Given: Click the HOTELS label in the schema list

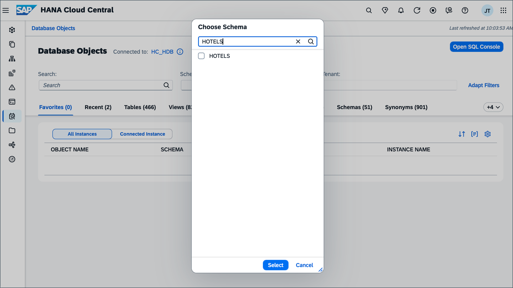Looking at the screenshot, I should coord(219,56).
